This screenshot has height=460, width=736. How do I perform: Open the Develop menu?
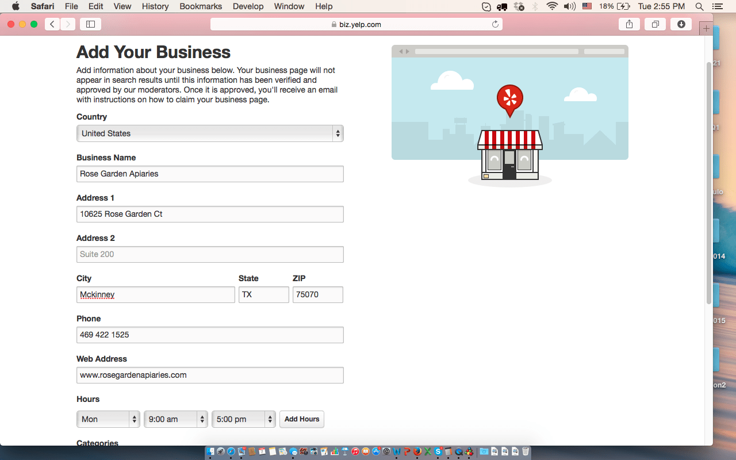click(x=248, y=6)
